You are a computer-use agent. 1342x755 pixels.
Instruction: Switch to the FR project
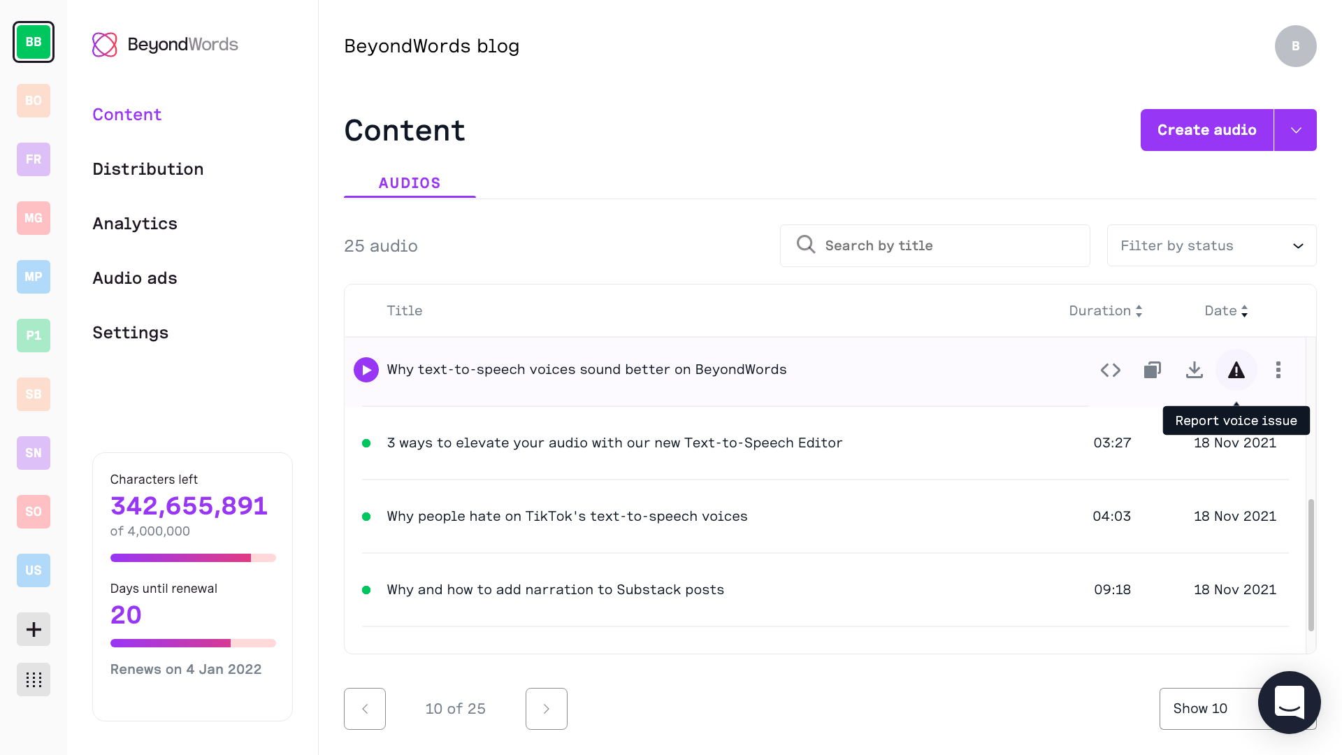click(34, 159)
